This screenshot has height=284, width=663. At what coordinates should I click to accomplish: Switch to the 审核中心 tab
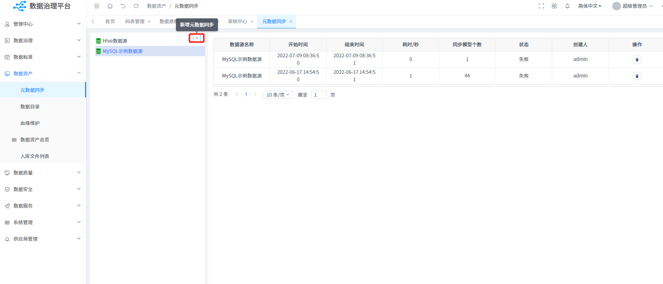pyautogui.click(x=237, y=21)
